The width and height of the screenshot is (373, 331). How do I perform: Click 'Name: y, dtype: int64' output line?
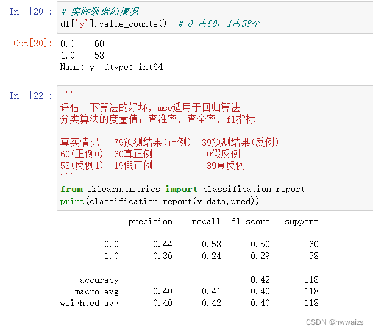(x=112, y=67)
